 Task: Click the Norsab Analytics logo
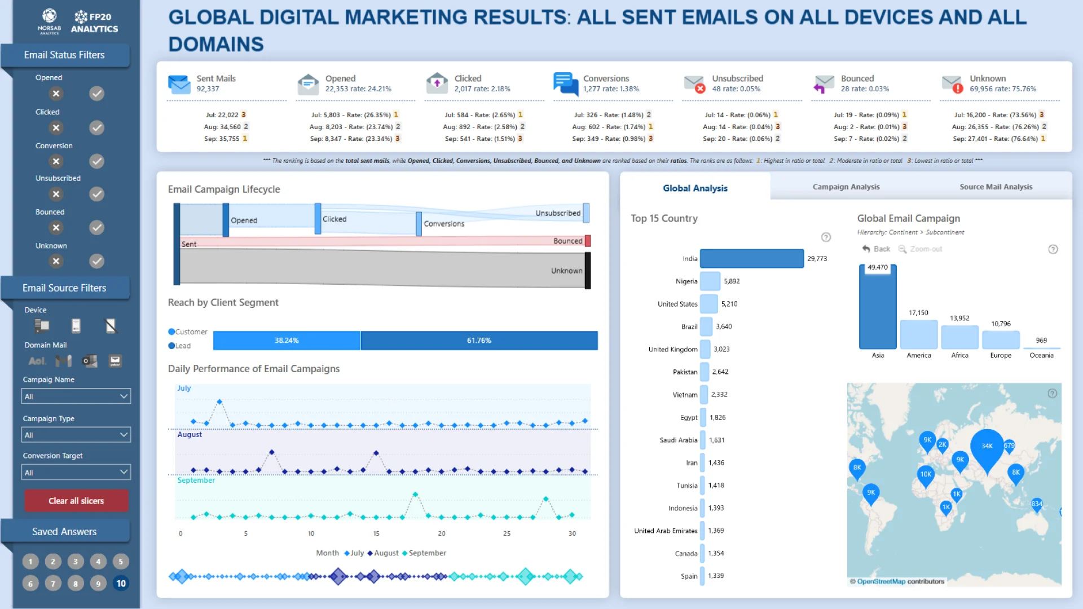50,21
